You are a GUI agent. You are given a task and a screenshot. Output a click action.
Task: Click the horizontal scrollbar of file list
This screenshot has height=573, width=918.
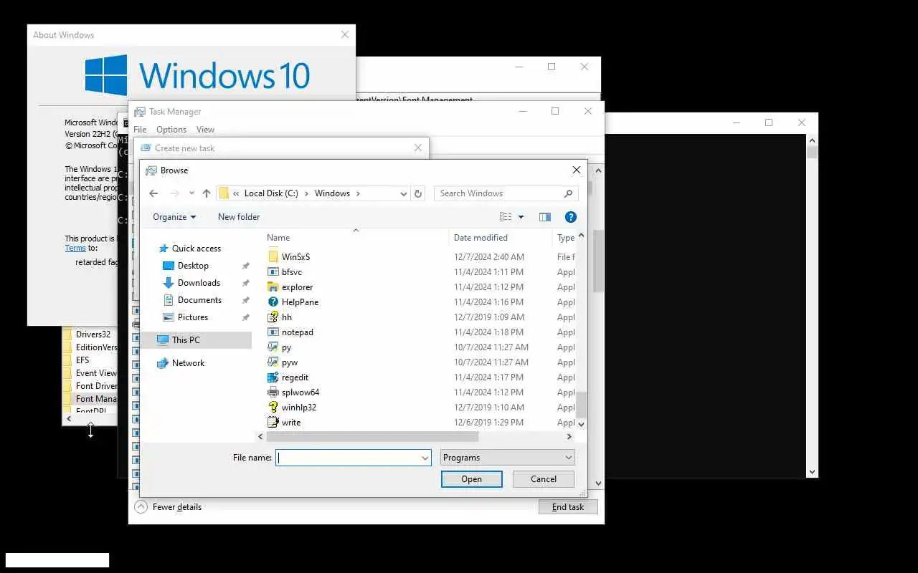coord(372,436)
